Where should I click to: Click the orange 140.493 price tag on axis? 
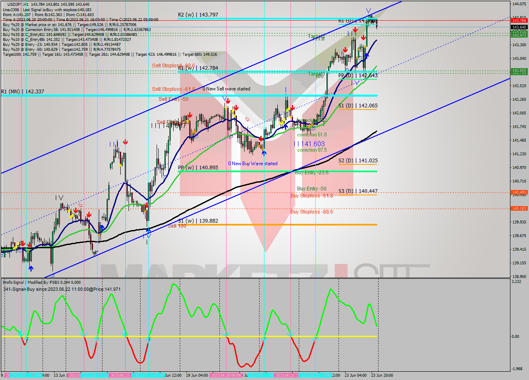pos(519,192)
